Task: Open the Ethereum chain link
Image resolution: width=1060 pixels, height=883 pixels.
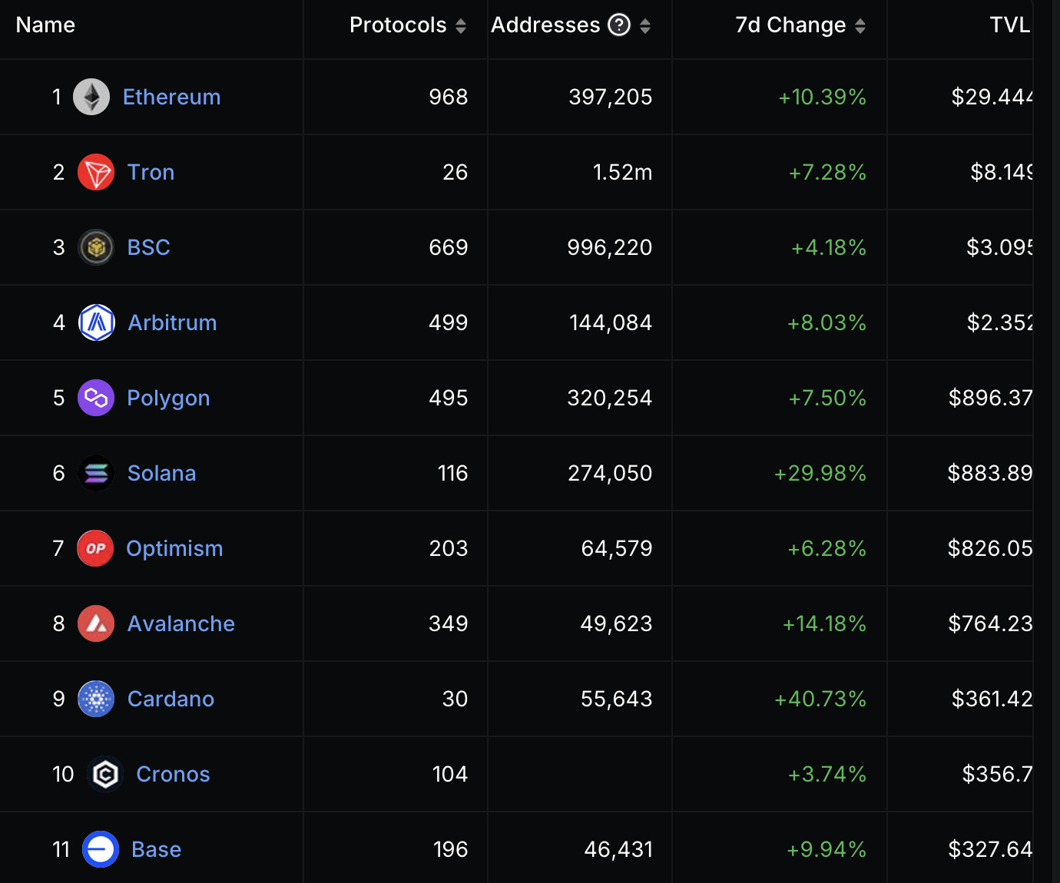Action: pyautogui.click(x=171, y=97)
